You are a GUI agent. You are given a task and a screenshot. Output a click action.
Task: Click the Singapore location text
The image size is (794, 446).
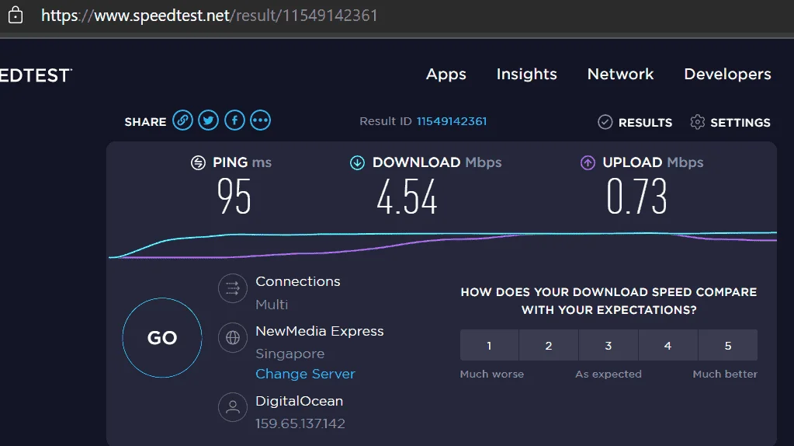click(290, 354)
